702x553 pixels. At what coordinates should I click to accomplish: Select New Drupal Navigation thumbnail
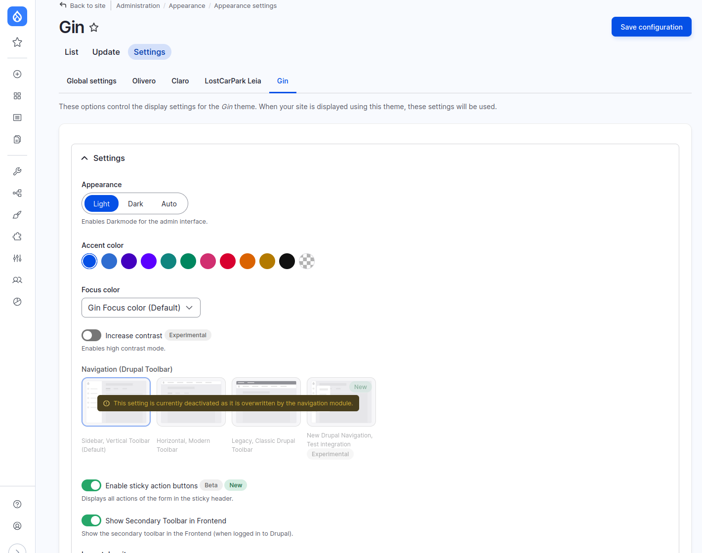pyautogui.click(x=341, y=402)
